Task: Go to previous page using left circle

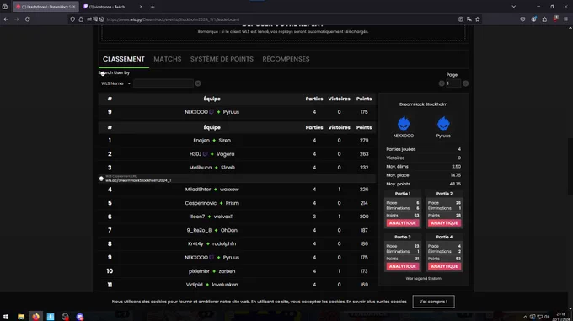Action: click(x=442, y=83)
